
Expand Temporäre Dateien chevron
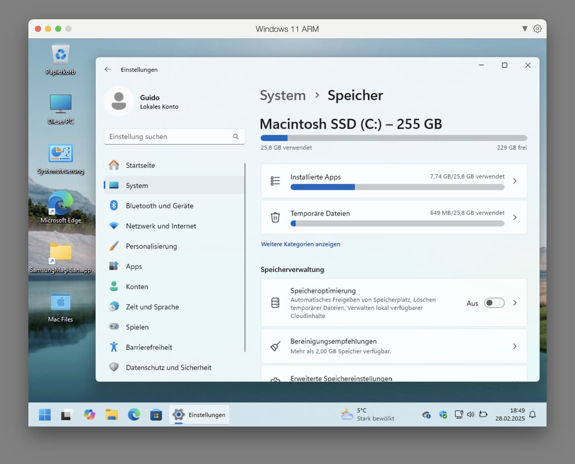[x=515, y=217]
